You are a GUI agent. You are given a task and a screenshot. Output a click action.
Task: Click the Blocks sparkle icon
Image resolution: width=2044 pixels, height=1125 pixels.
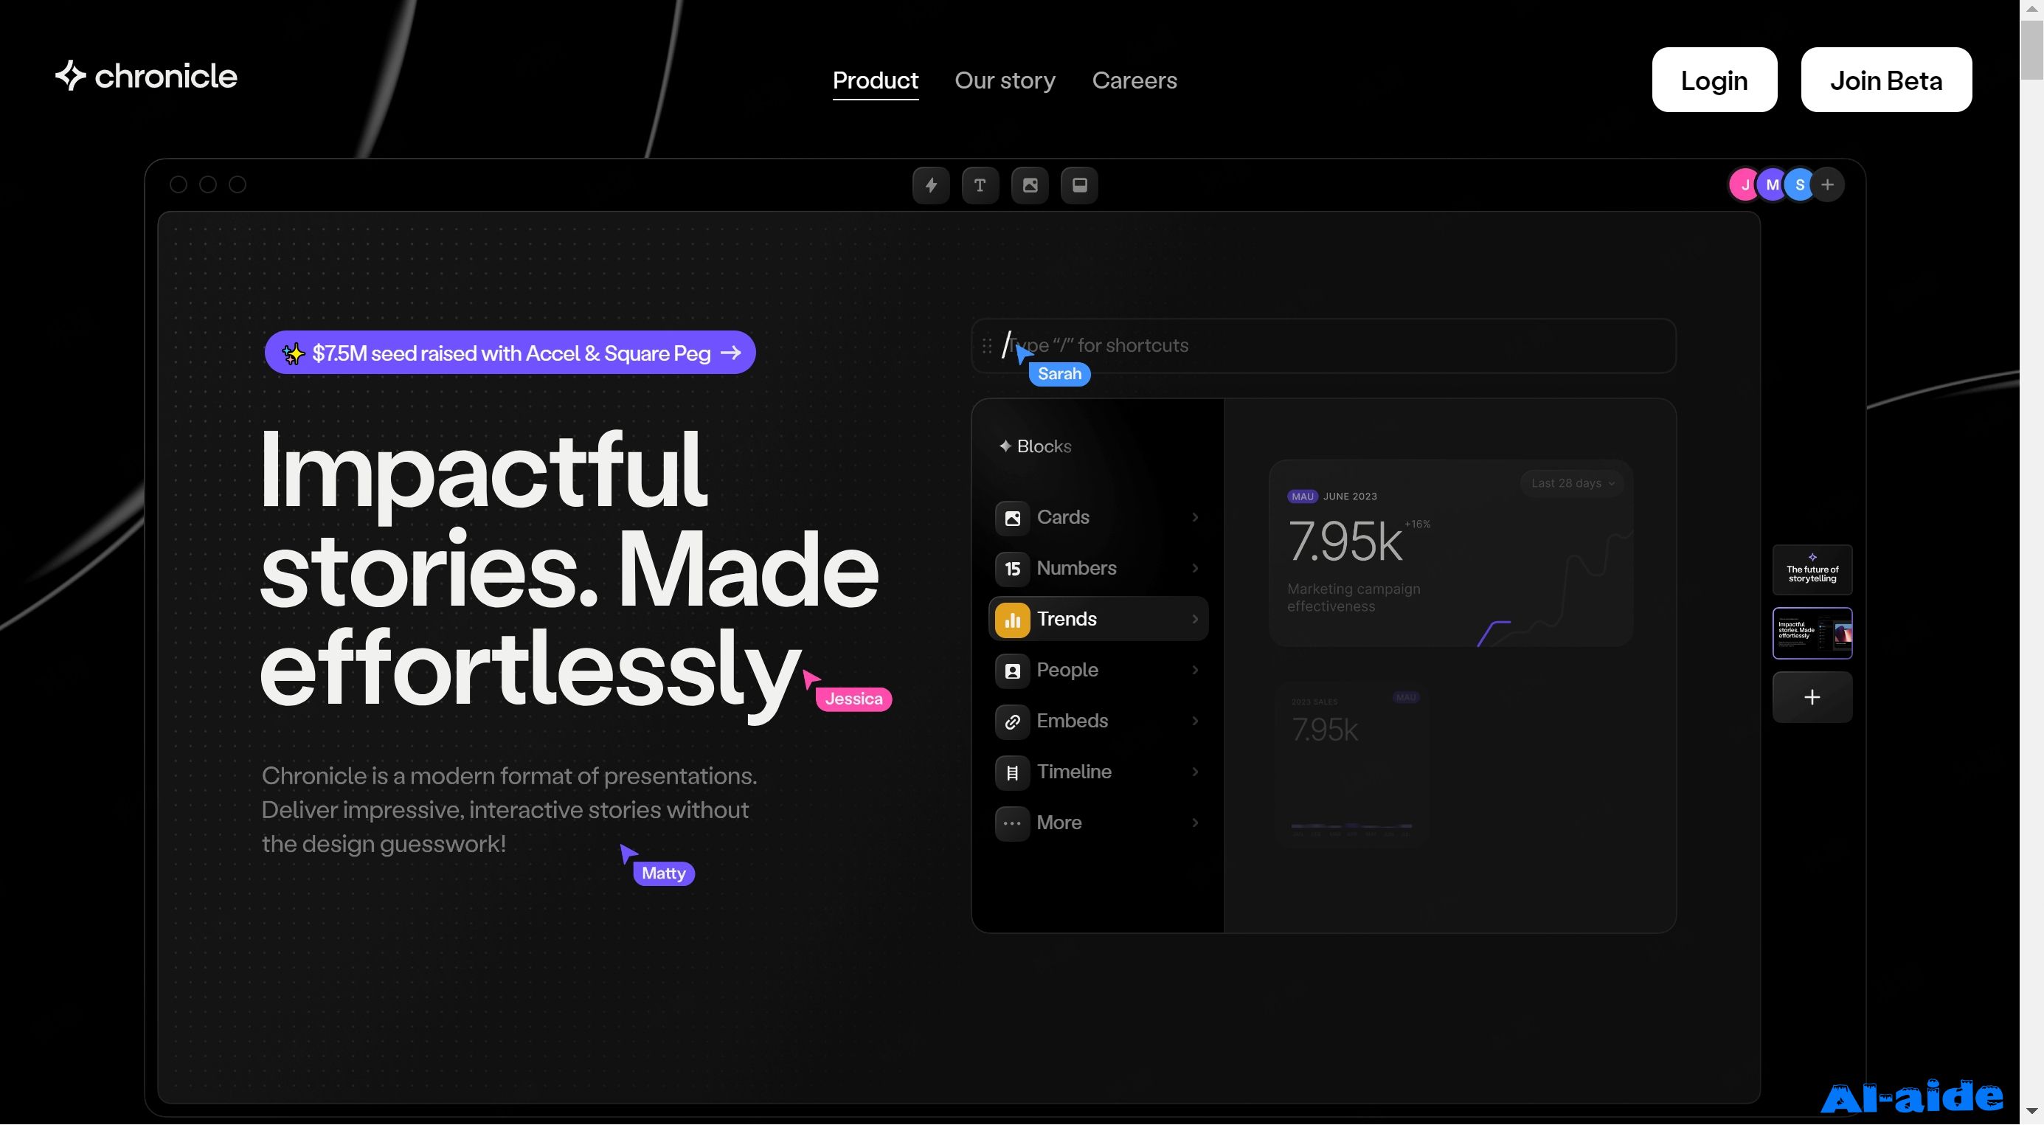[1005, 446]
